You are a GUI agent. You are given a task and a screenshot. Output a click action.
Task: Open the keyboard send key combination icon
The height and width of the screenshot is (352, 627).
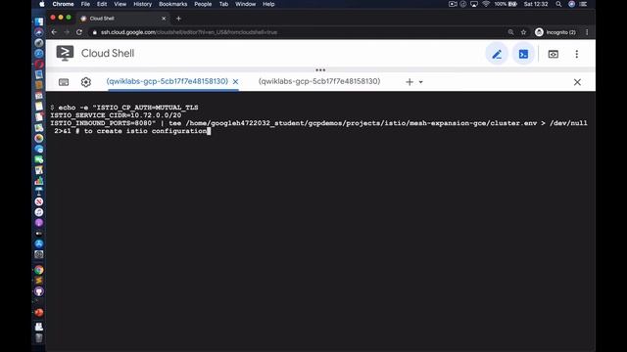click(x=64, y=82)
